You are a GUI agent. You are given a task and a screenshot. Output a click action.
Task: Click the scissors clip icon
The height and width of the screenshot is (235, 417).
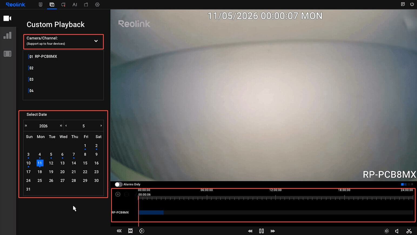(409, 231)
